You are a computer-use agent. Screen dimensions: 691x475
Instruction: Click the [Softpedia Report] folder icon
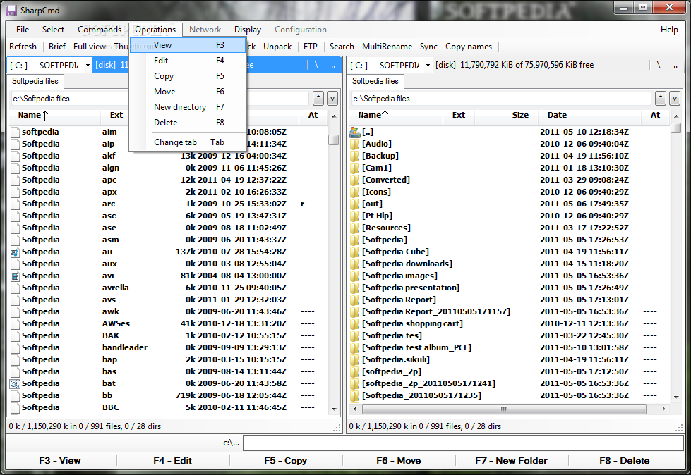click(x=355, y=300)
